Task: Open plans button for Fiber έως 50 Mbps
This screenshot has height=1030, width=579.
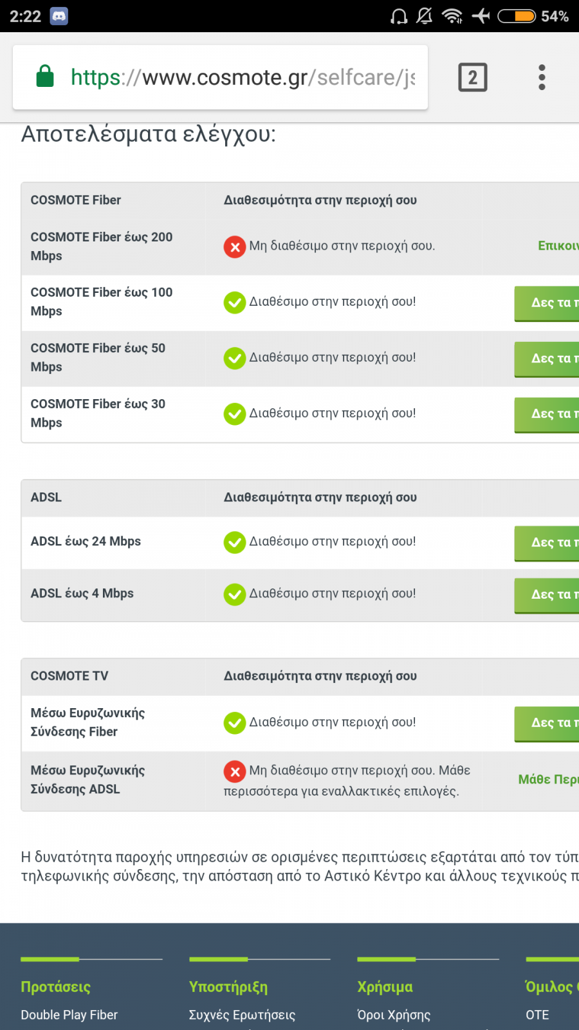Action: [x=547, y=359]
